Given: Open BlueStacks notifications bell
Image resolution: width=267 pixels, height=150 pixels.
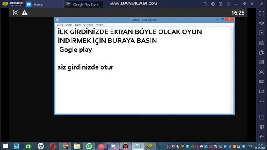Looking at the screenshot, I should (205, 4).
